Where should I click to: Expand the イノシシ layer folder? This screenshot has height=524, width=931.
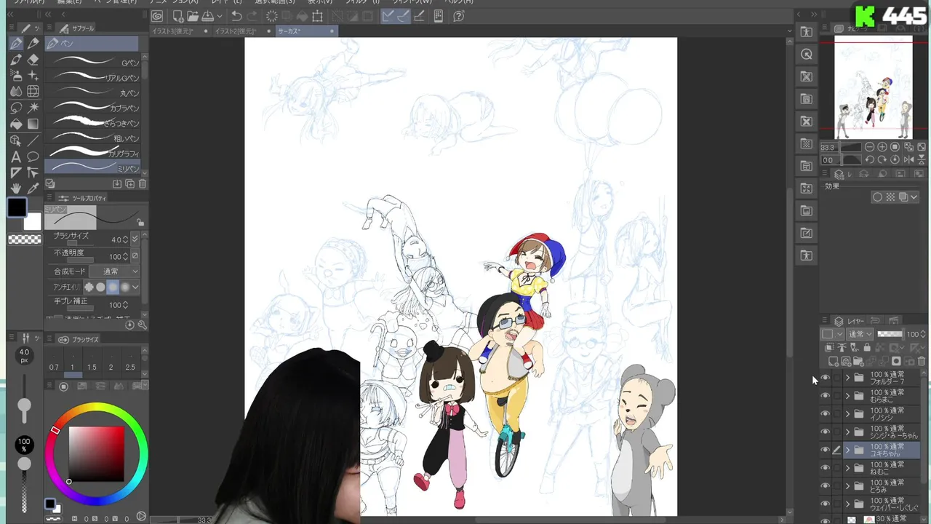pos(847,413)
